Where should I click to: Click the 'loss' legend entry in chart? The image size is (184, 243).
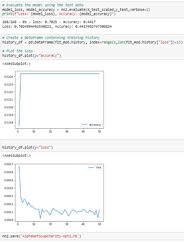95,168
